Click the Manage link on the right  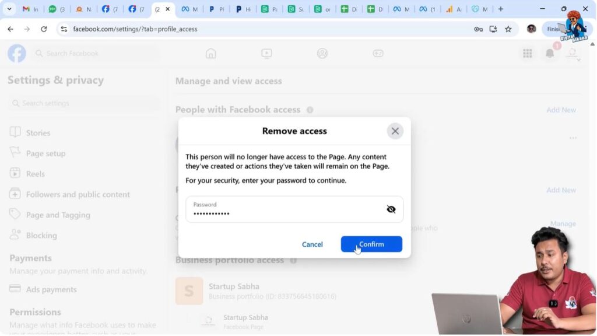click(563, 223)
